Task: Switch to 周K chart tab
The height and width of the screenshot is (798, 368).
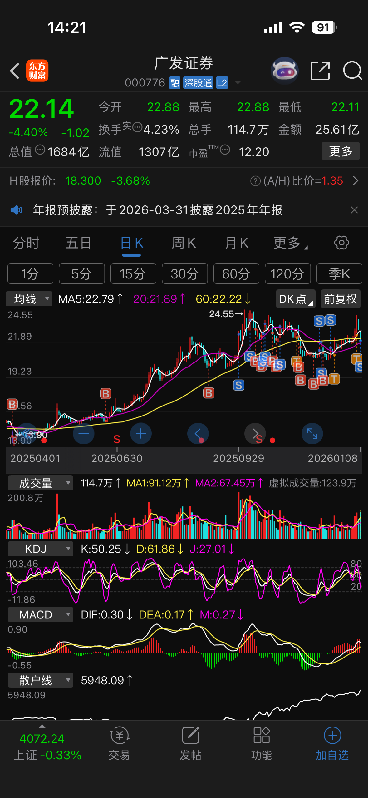Action: tap(184, 243)
